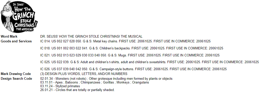This screenshot has width=260, height=92.
Task: Click the Grinch Musical logo image
Action: click(19, 17)
